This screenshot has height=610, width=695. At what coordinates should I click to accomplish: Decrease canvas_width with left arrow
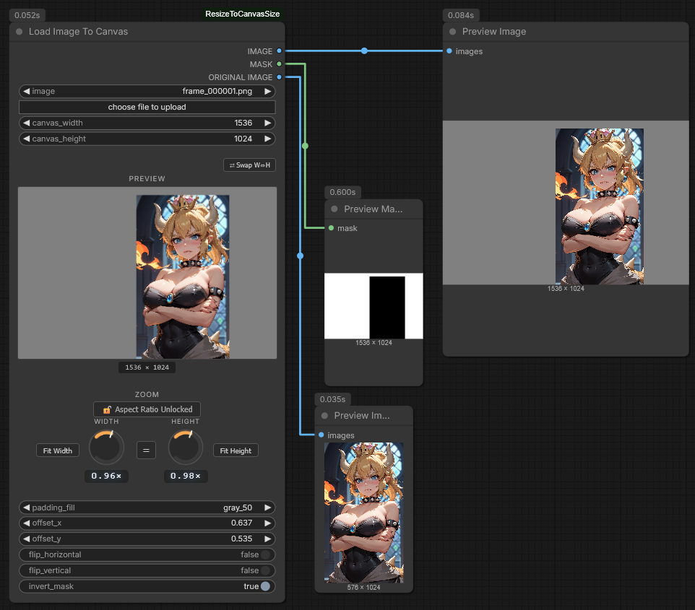click(27, 123)
